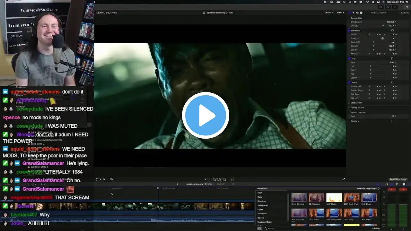
Task: Click the browser sidebar toggle icon
Action: click(x=259, y=229)
